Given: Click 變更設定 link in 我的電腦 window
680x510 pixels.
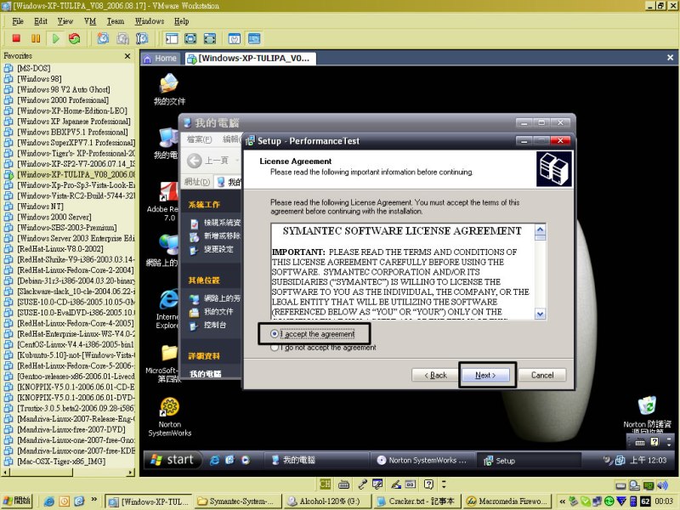Looking at the screenshot, I should [218, 249].
